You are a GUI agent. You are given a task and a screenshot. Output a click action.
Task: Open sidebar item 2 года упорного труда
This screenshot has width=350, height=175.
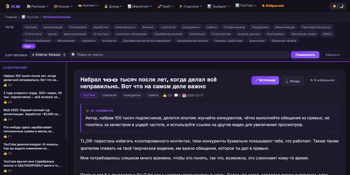pos(33,95)
